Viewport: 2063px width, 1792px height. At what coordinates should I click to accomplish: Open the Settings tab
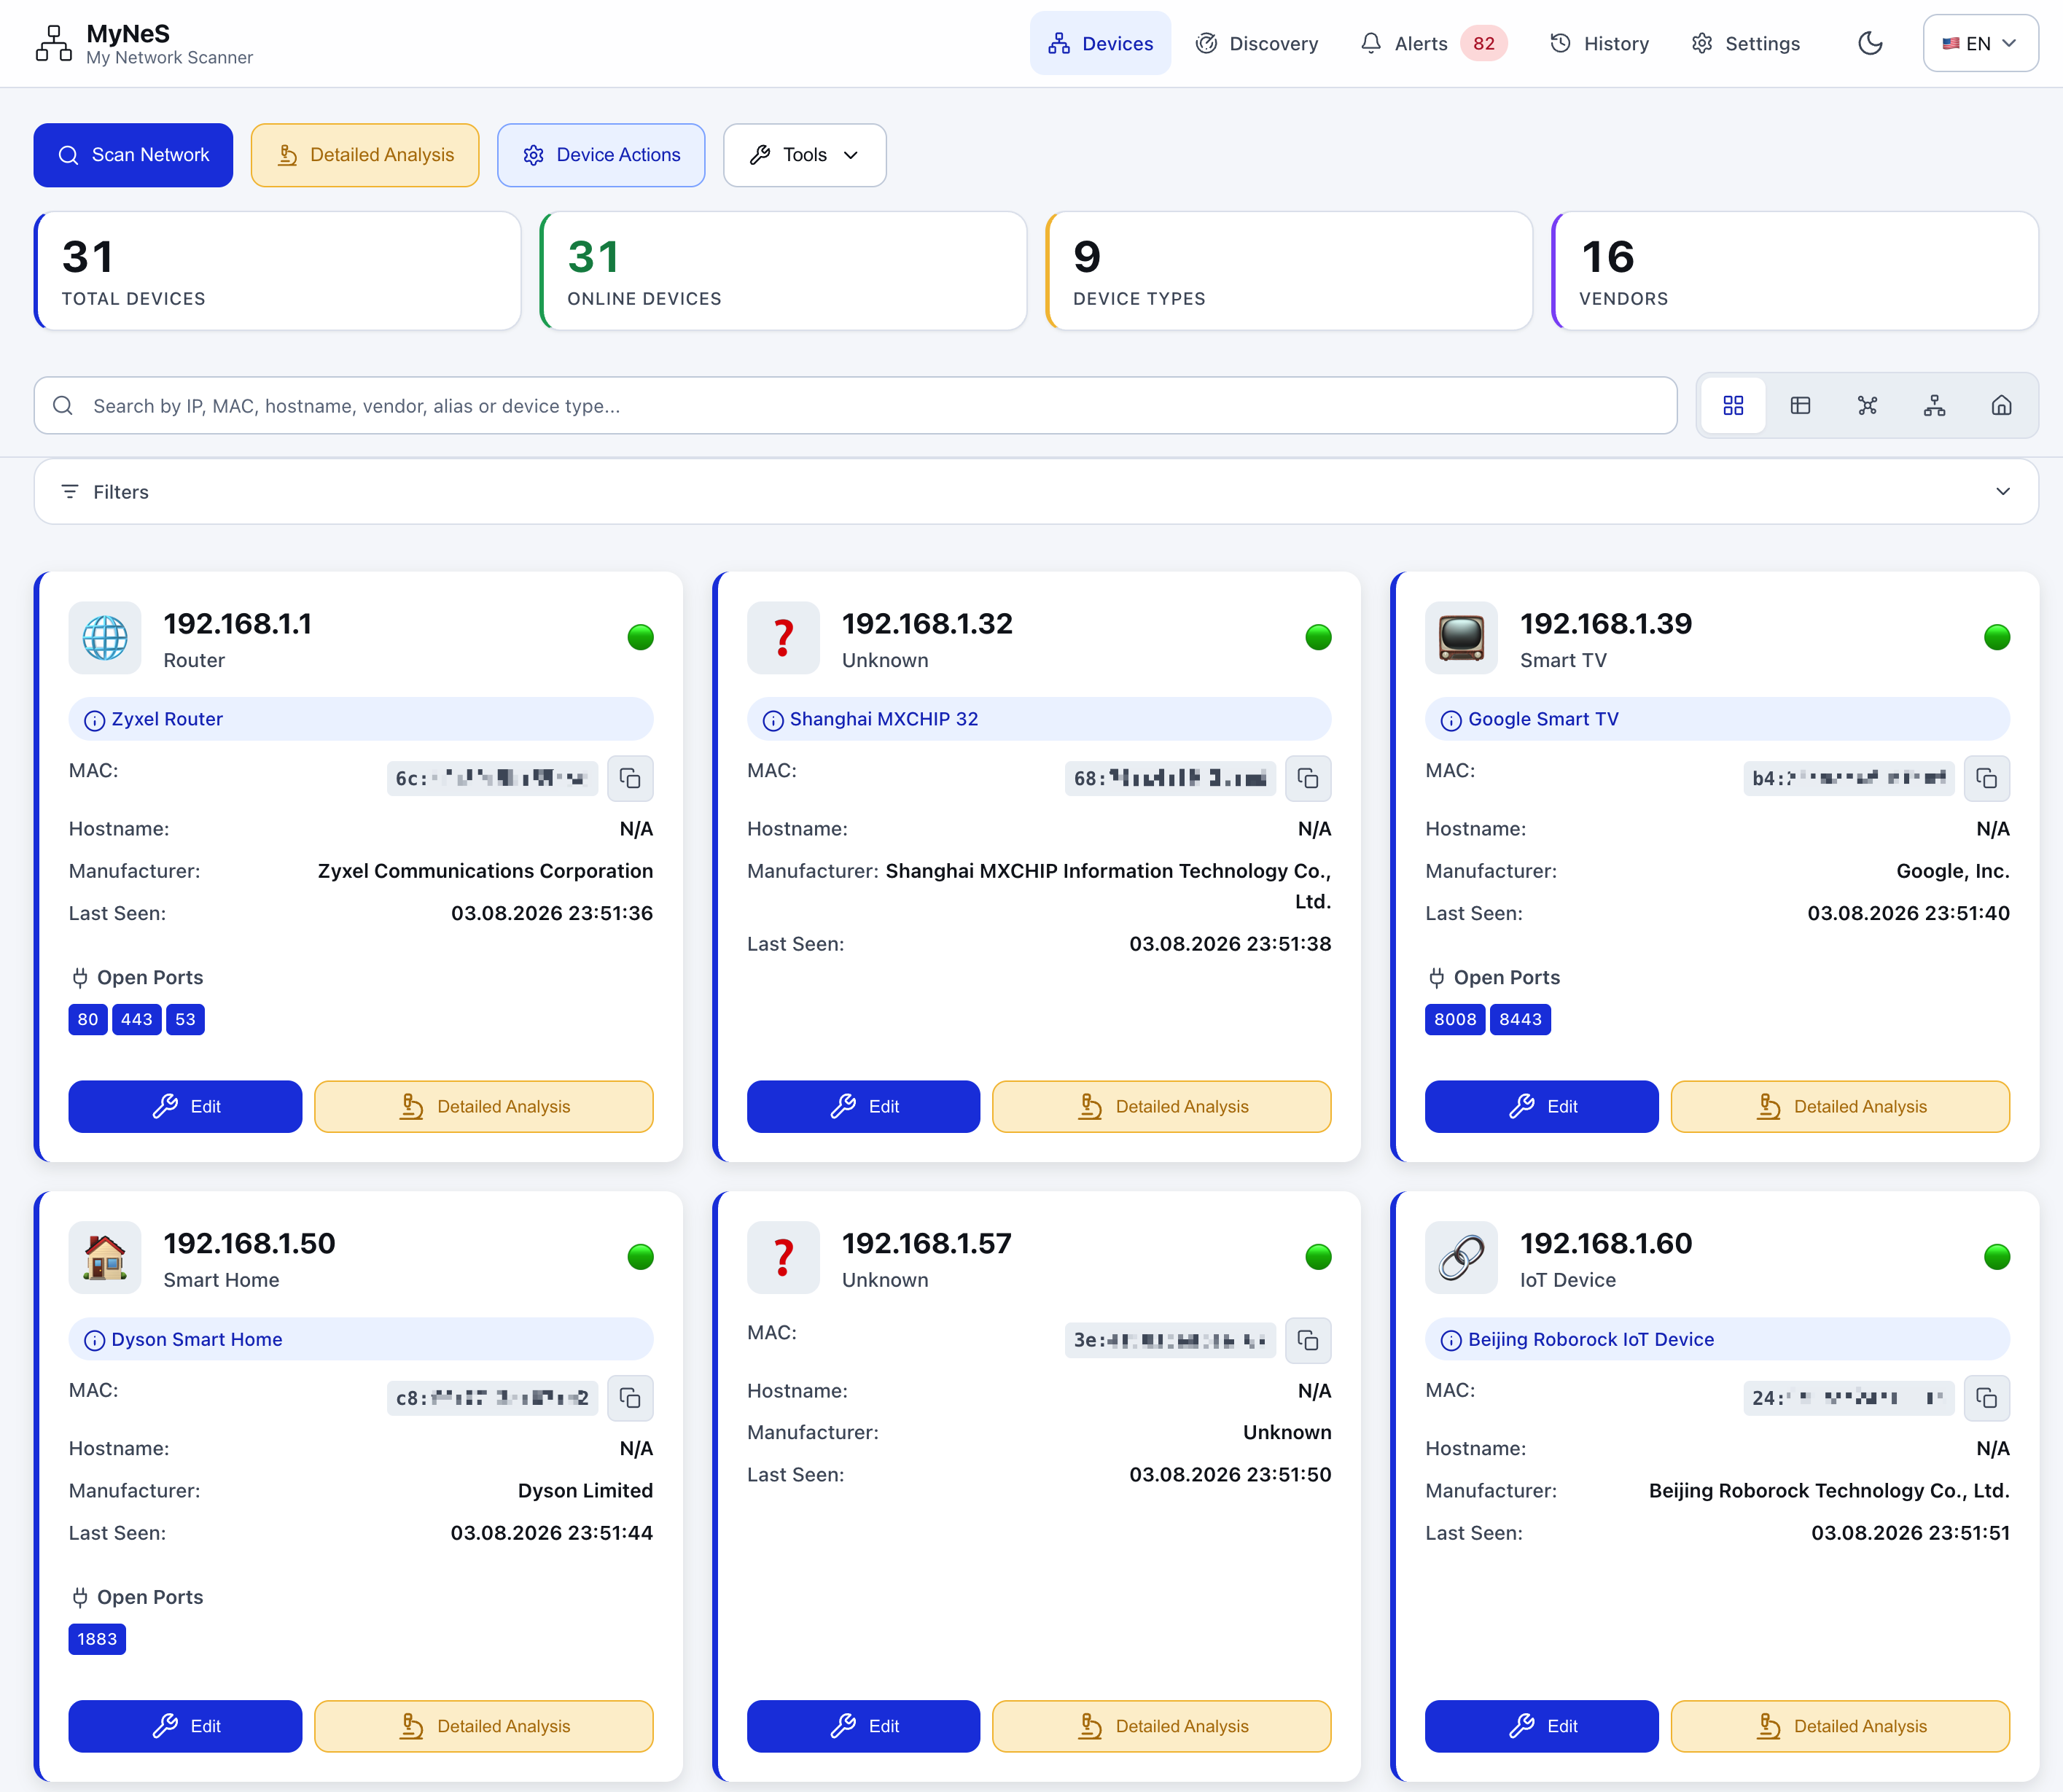1745,43
